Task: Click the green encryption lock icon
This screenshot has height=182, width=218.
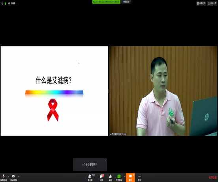Action: point(6,4)
